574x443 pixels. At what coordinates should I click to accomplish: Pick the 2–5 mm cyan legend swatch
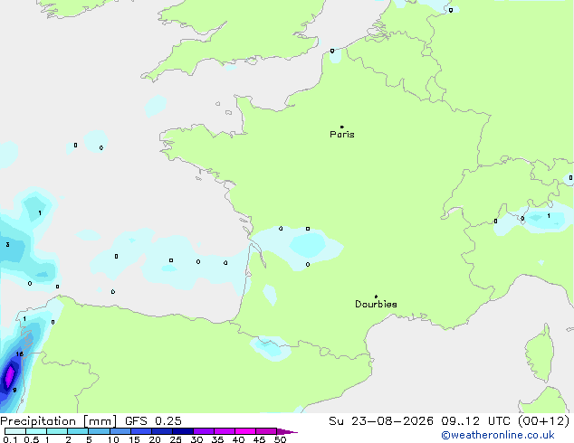pyautogui.click(x=78, y=431)
